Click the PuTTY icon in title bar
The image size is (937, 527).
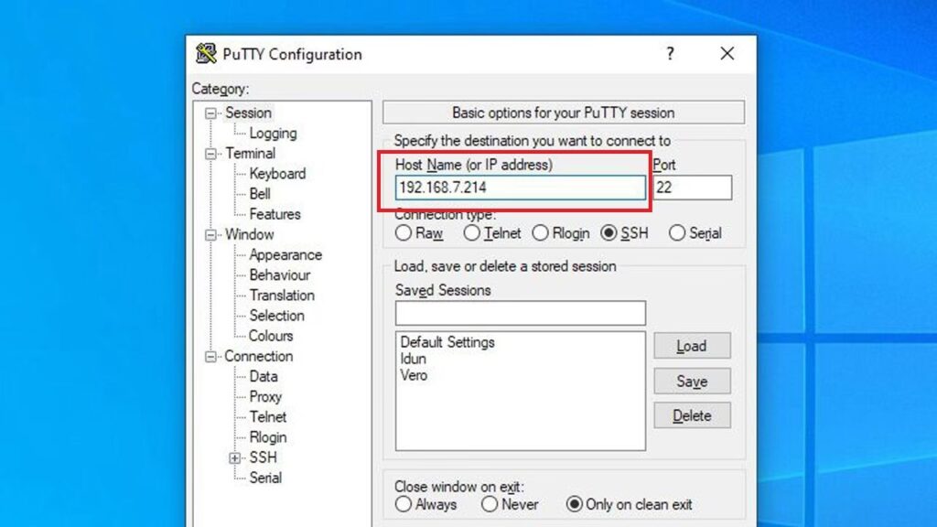[x=206, y=54]
